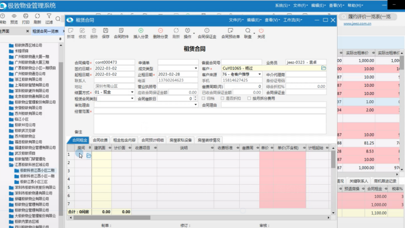Click the 合同编号 field cont000473

pyautogui.click(x=114, y=62)
